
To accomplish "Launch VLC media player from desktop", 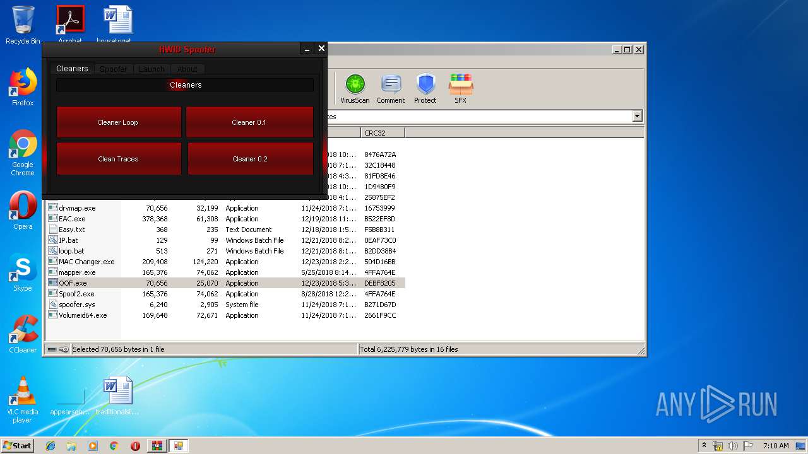I will click(23, 400).
